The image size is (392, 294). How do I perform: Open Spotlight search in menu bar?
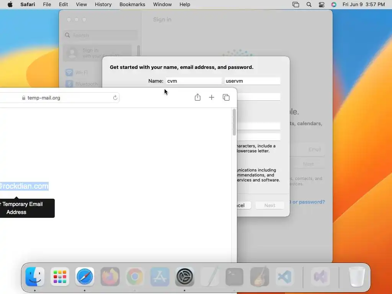[x=309, y=5]
